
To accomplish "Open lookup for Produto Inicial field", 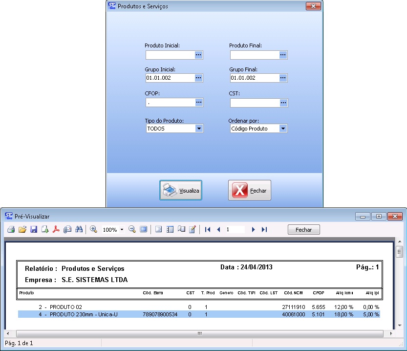I will coord(198,55).
